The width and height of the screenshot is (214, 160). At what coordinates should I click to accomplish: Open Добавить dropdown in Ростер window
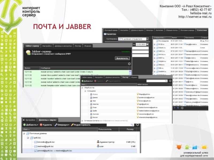coord(87,81)
